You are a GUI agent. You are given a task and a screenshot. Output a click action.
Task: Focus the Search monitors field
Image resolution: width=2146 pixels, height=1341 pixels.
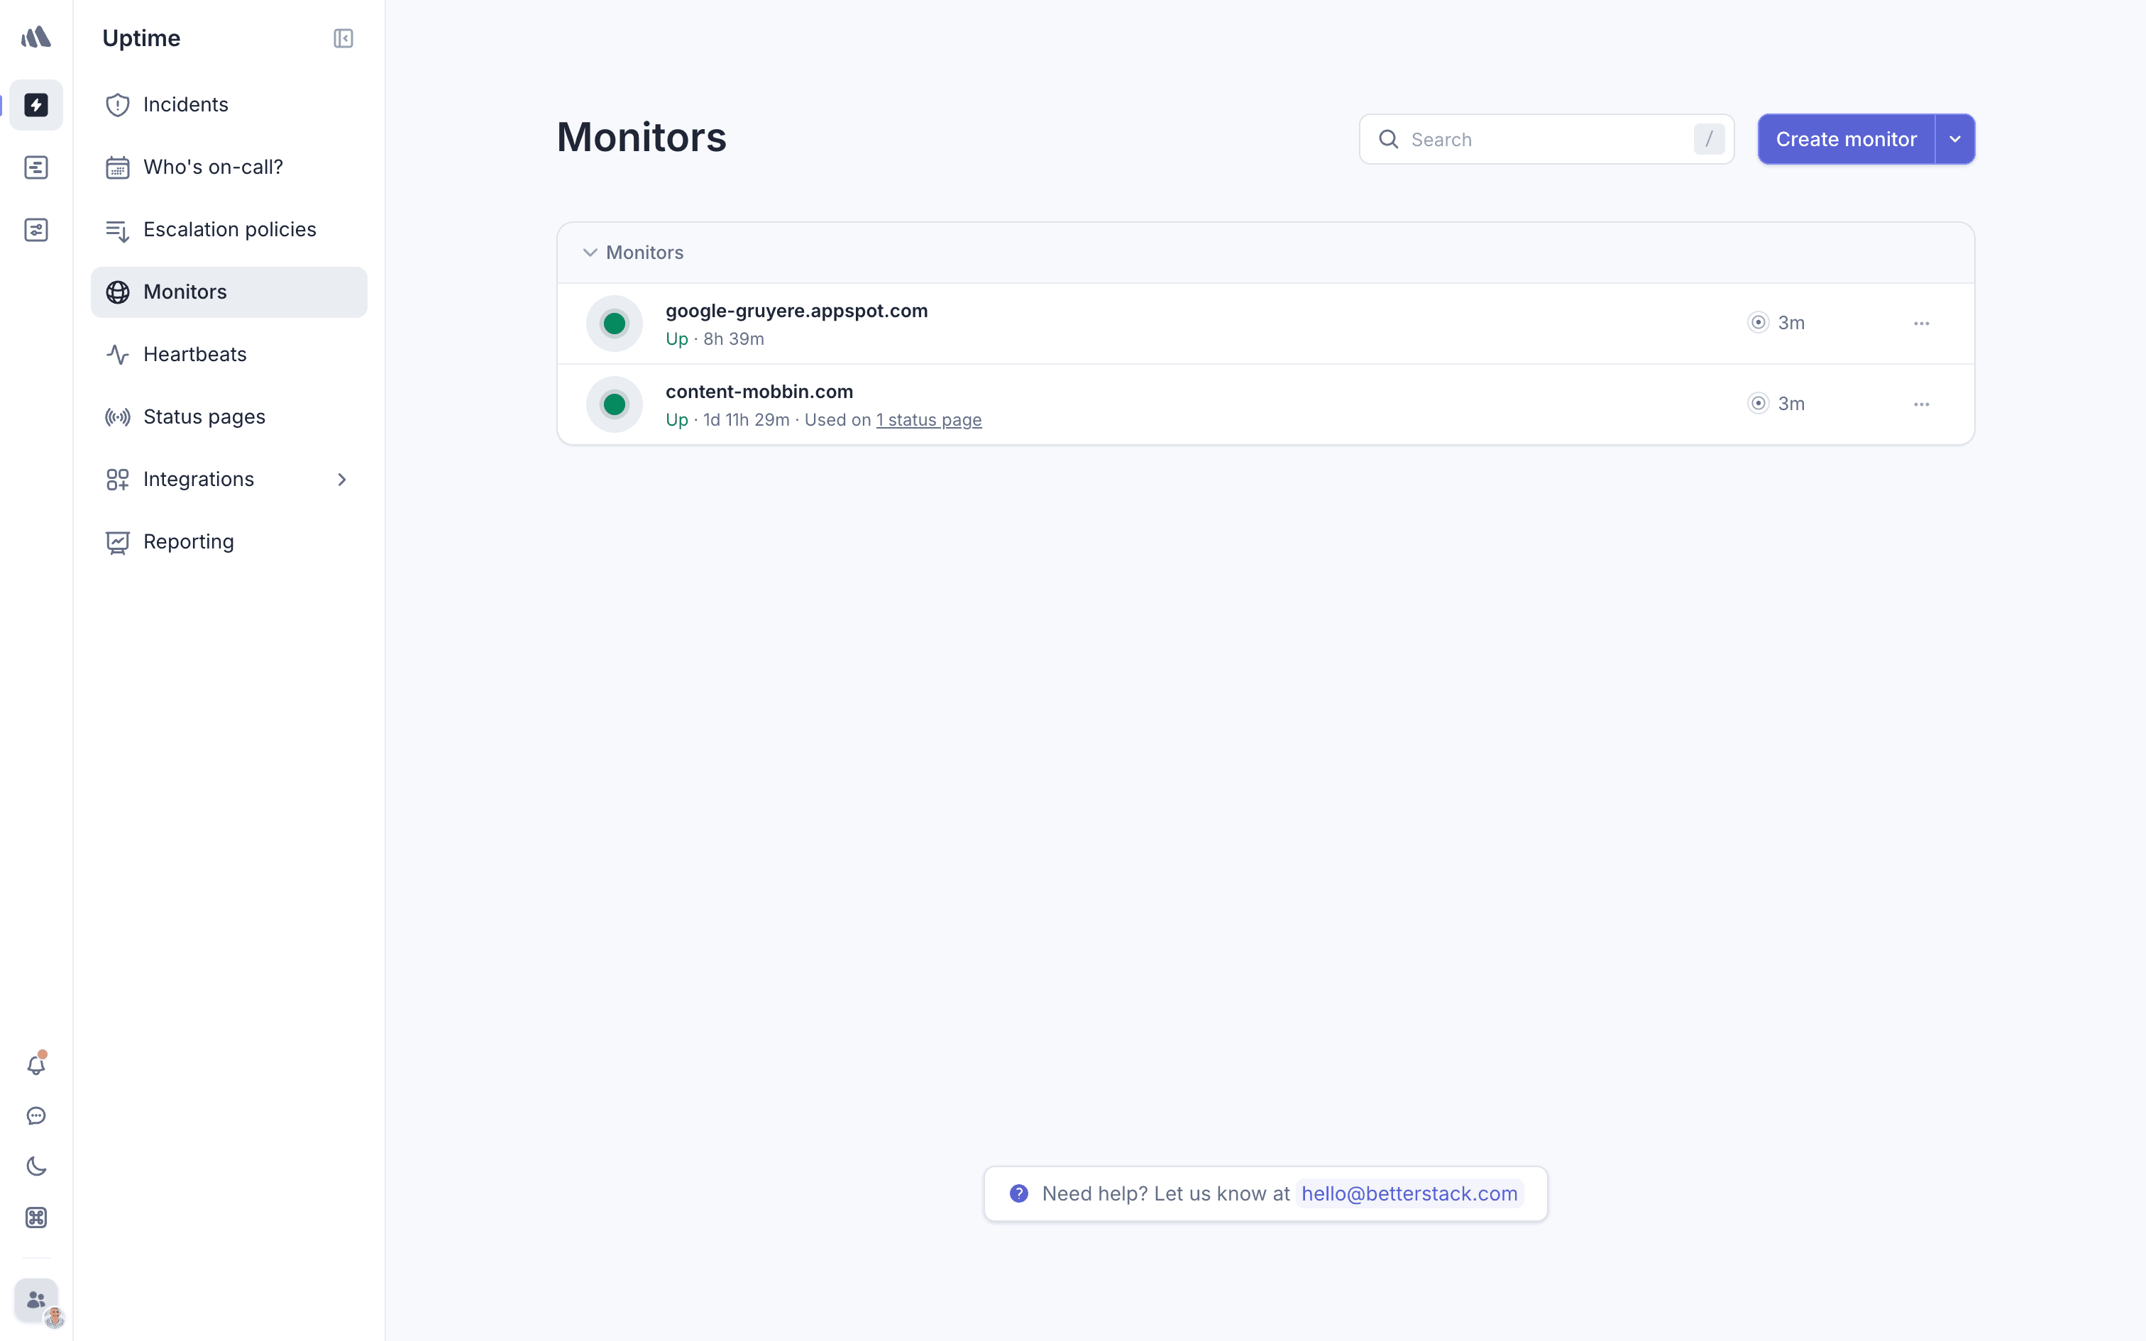click(x=1543, y=139)
